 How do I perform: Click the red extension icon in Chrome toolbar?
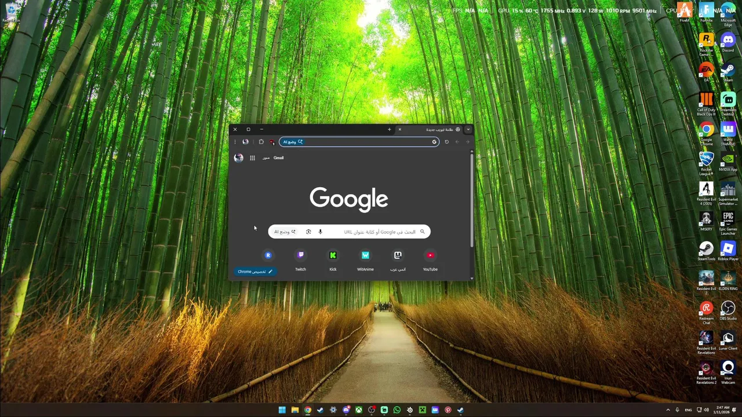(271, 142)
